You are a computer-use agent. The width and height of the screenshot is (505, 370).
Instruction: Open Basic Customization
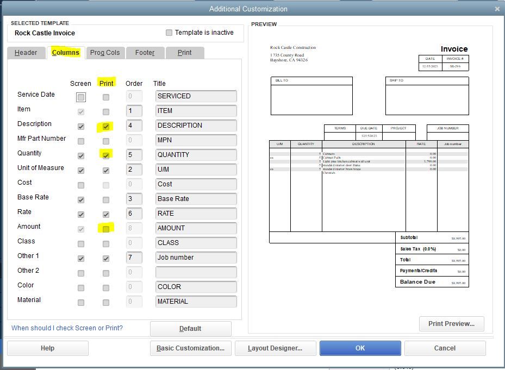click(190, 348)
